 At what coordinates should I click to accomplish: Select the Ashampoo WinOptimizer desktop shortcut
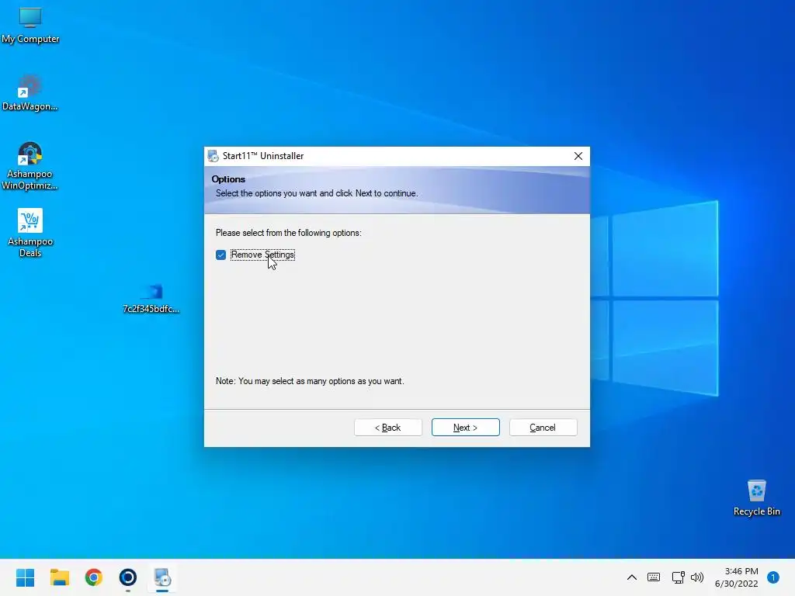tap(30, 166)
